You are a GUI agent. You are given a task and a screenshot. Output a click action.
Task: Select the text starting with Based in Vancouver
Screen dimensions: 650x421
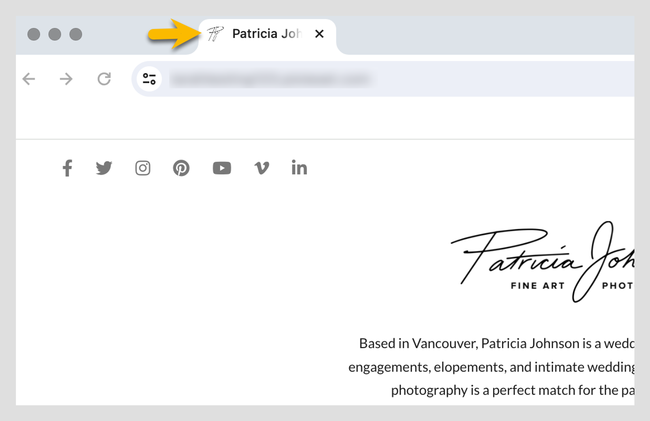coord(487,343)
